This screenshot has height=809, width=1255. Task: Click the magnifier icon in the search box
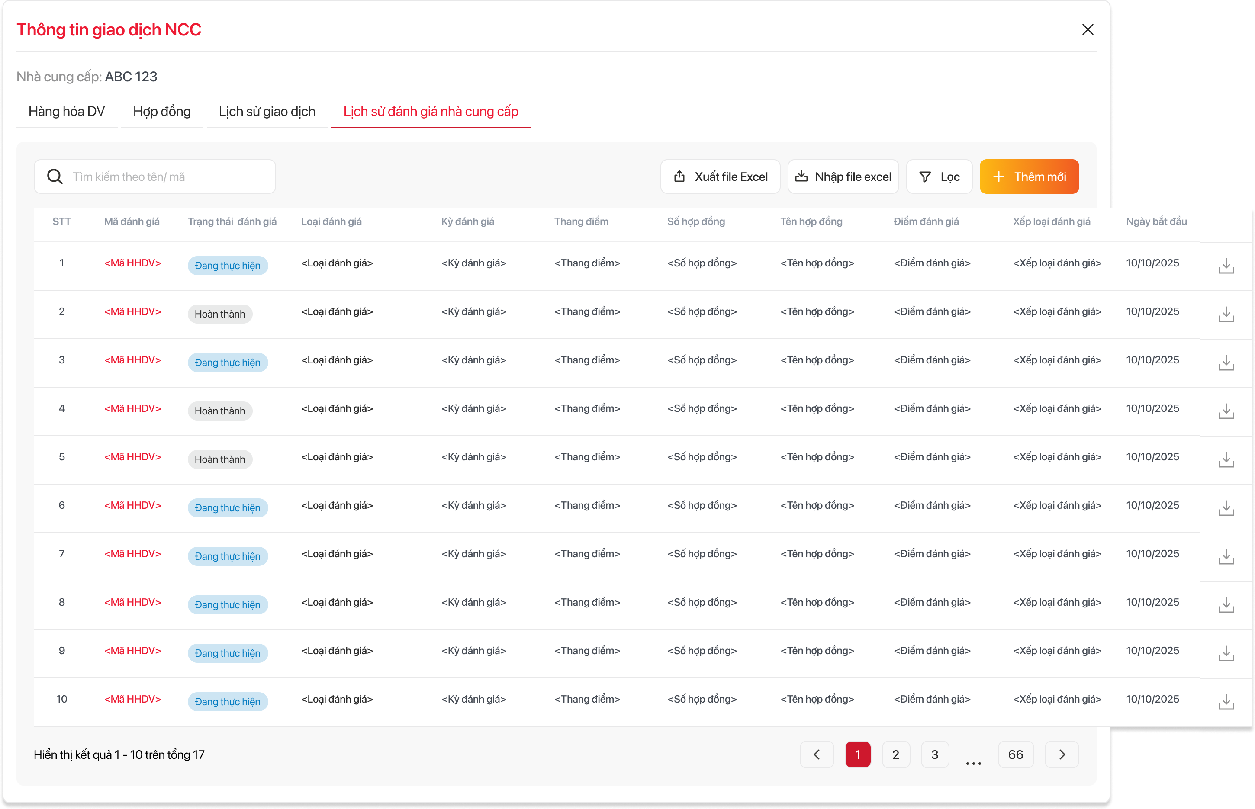tap(55, 177)
